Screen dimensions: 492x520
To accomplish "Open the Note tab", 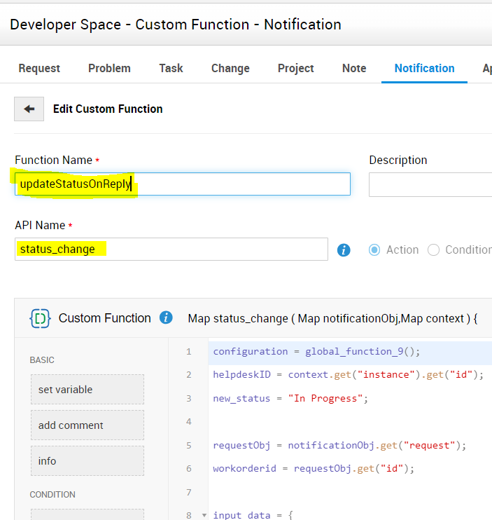I will tap(354, 68).
